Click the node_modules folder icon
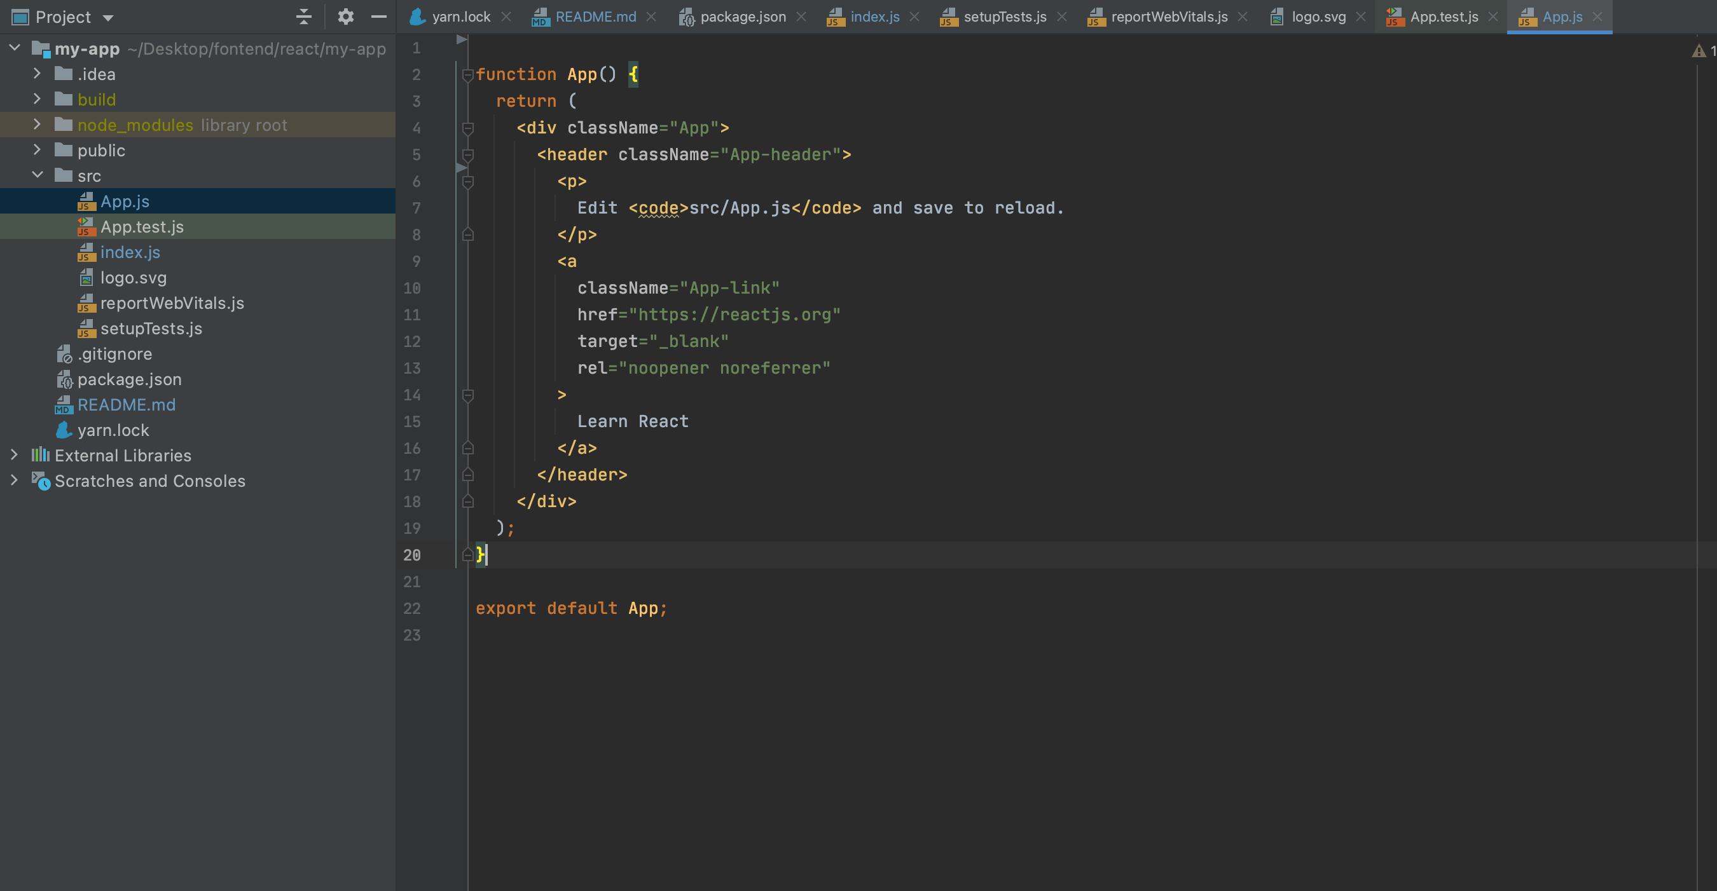 64,125
